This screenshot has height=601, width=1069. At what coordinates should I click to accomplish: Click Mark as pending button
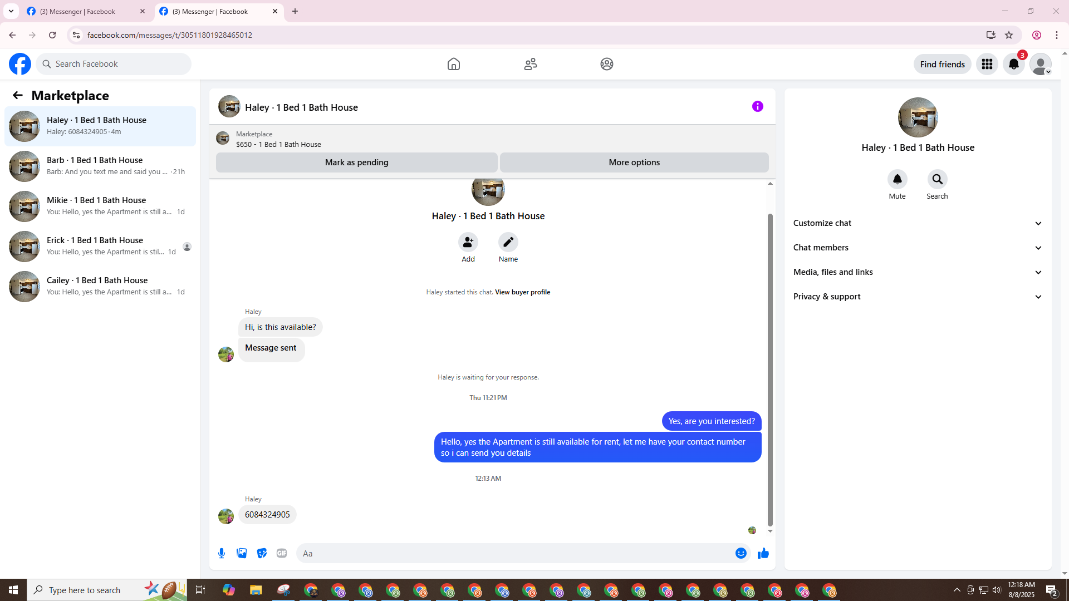click(x=356, y=162)
